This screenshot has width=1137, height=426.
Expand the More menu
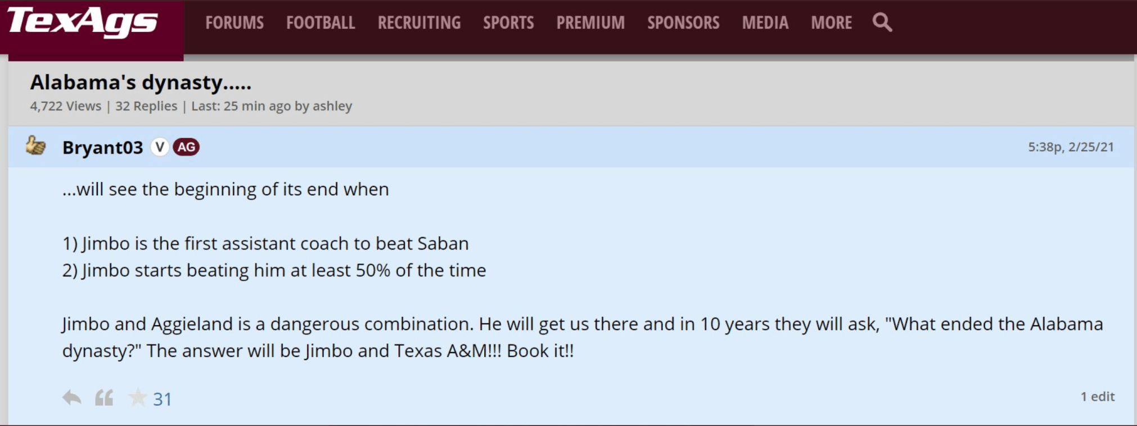pos(831,22)
